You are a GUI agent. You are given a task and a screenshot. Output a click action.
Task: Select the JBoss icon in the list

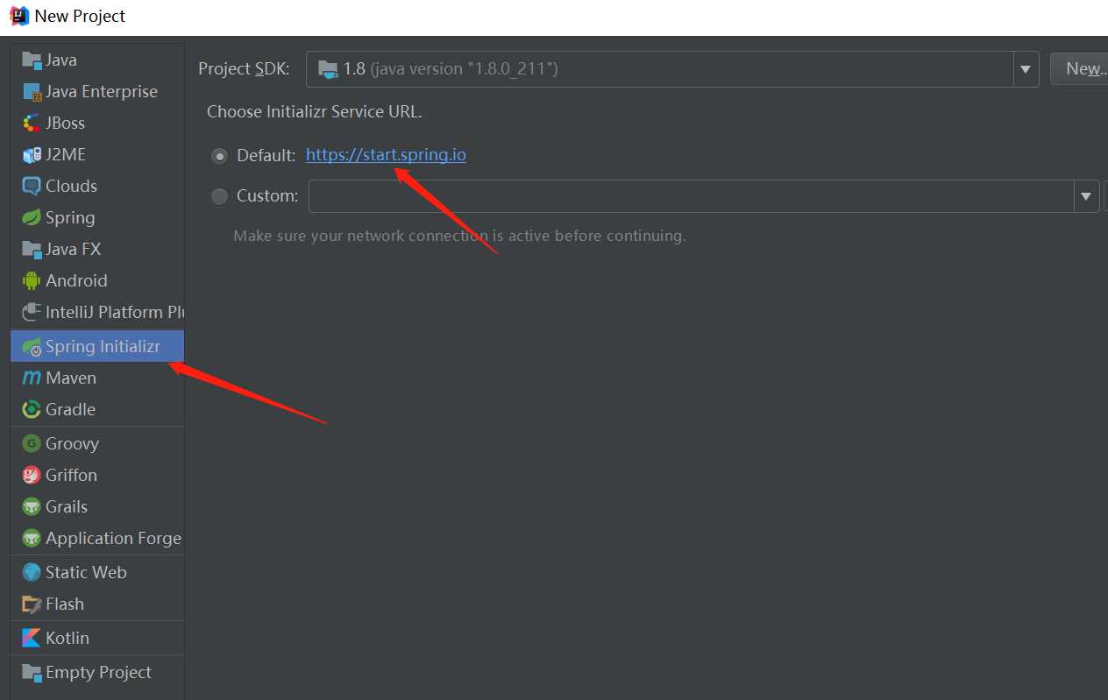click(x=32, y=124)
